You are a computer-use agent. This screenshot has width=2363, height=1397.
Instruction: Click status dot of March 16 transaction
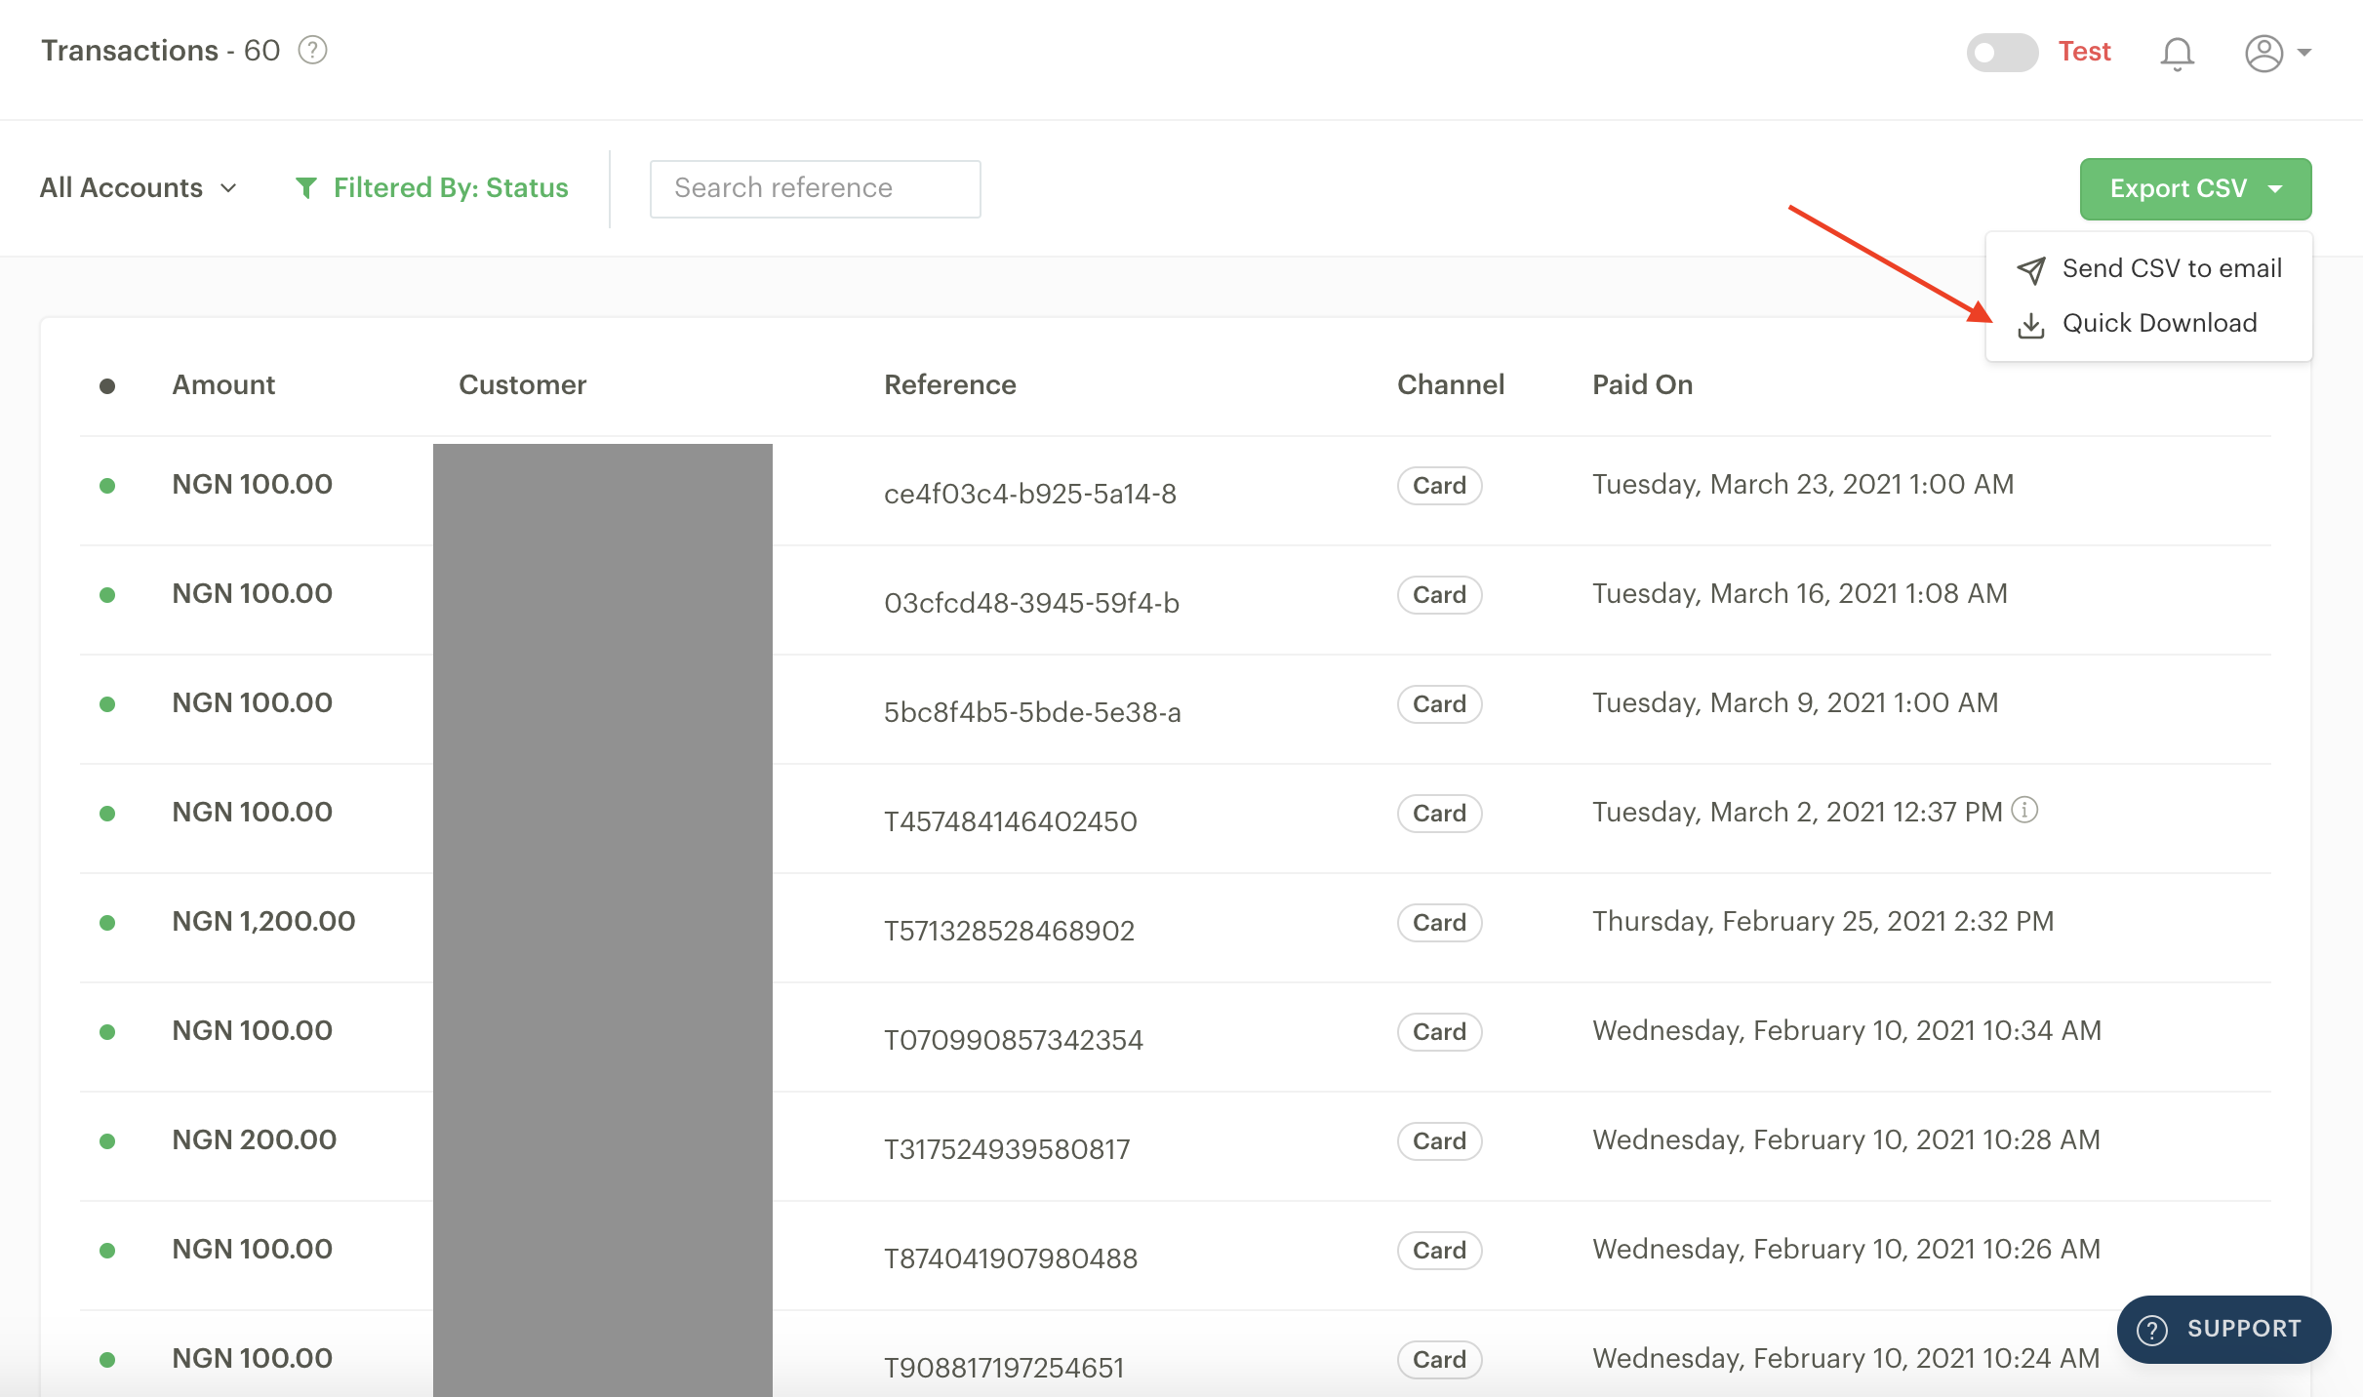(107, 594)
